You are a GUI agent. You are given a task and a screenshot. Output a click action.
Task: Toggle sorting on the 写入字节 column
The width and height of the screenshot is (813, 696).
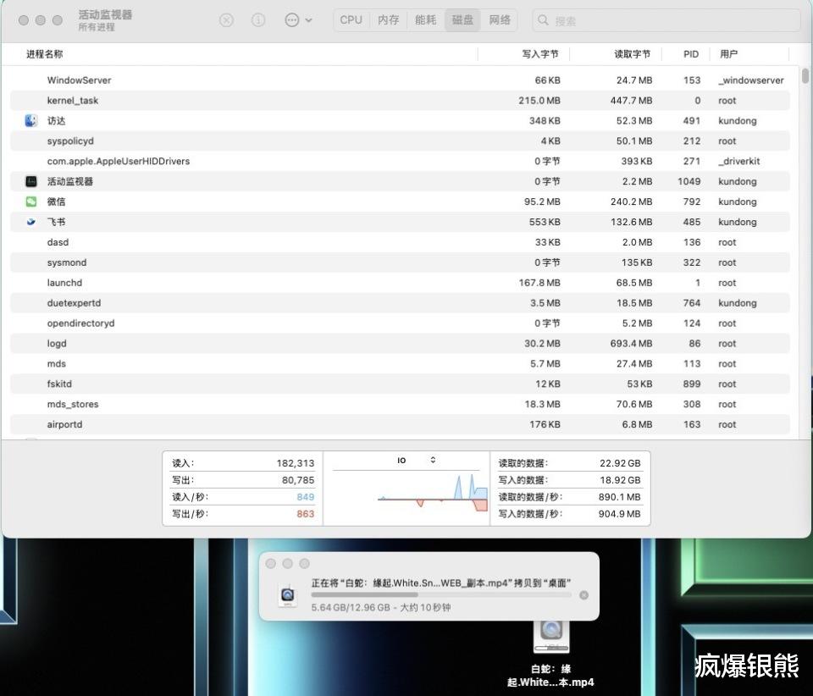pyautogui.click(x=540, y=53)
